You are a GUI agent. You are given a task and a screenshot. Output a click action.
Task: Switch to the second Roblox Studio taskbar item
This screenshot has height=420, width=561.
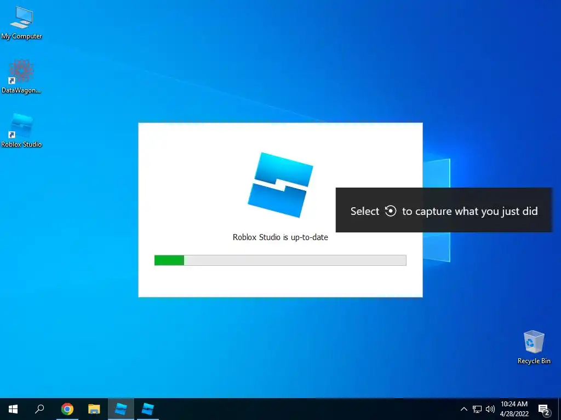[x=147, y=409]
